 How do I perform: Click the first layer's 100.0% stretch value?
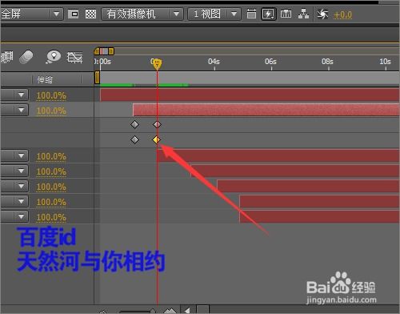click(x=51, y=95)
